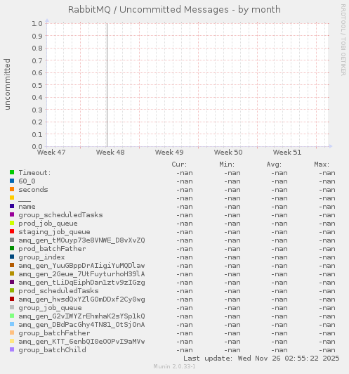The width and height of the screenshot is (349, 374).
Task: Click the purple swatch beside group_scheduledTasks
Action: click(x=12, y=214)
